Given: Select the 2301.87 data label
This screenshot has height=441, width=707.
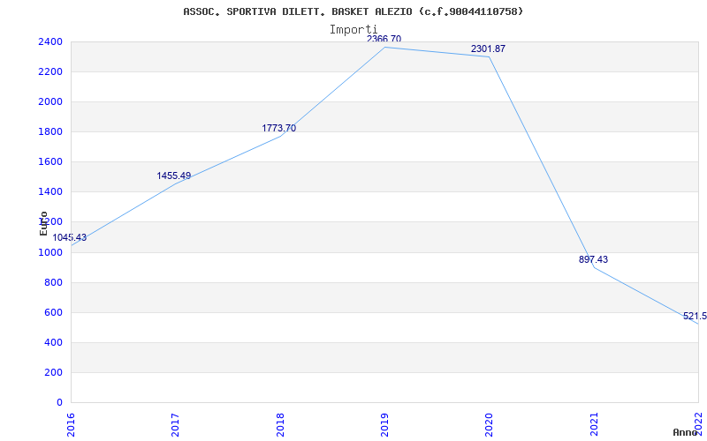Looking at the screenshot, I should tap(489, 49).
